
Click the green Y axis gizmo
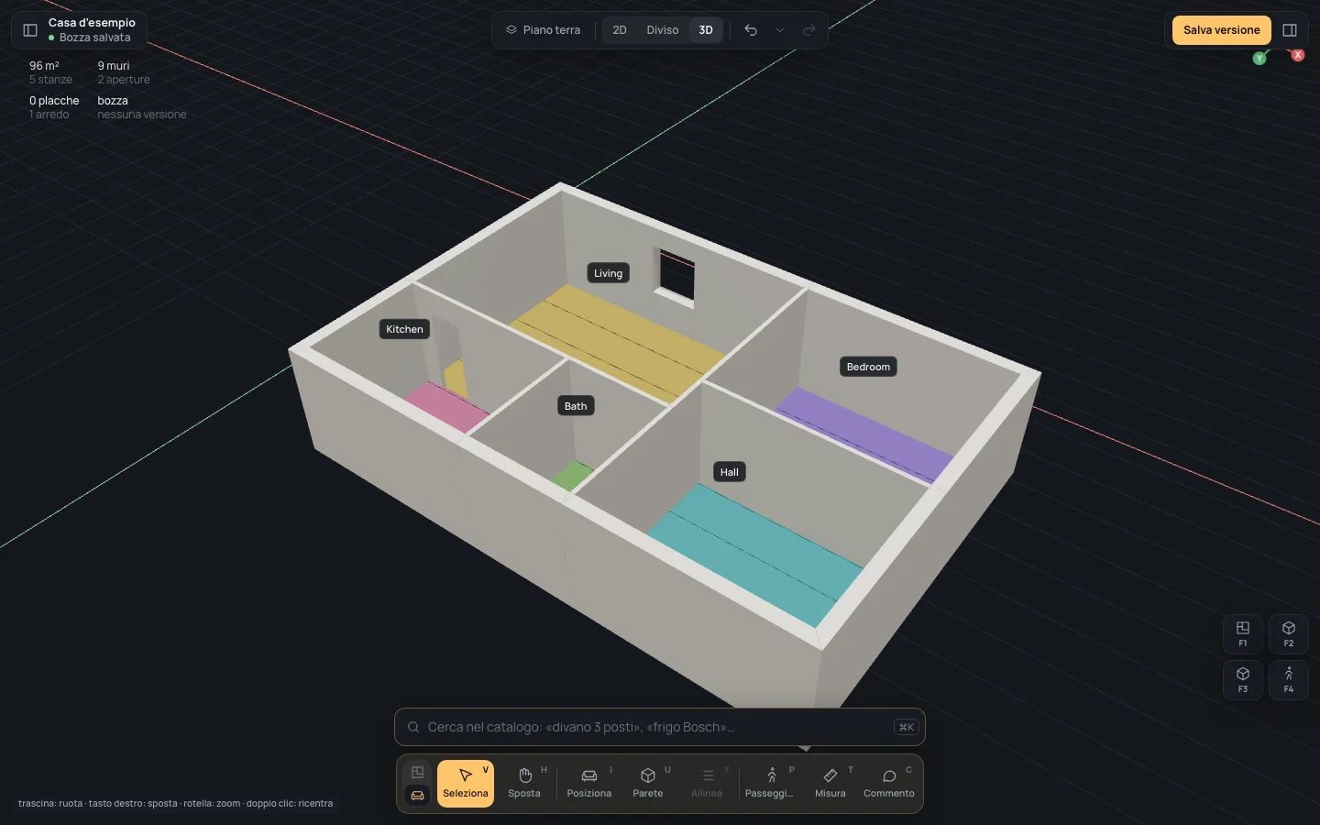1259,59
